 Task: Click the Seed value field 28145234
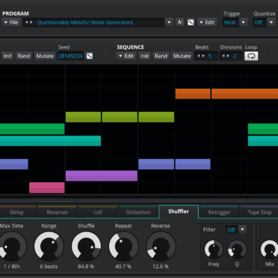click(x=70, y=56)
